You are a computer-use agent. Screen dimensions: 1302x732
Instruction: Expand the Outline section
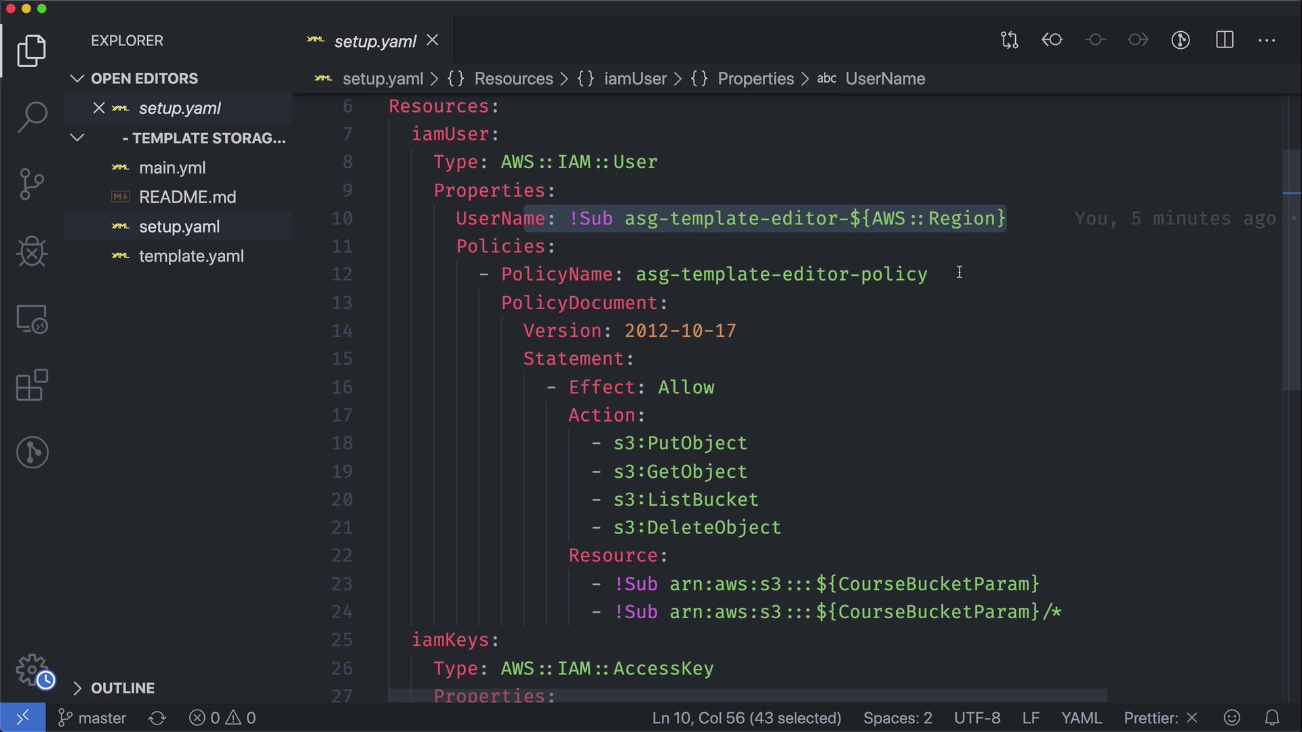77,688
